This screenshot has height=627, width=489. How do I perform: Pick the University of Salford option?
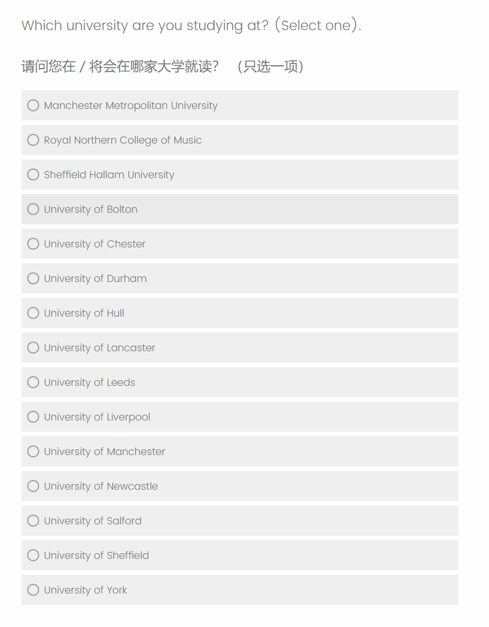(33, 521)
